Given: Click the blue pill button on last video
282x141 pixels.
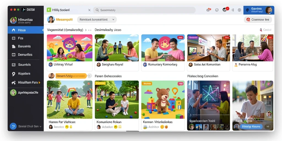Looking at the screenshot, I should (251, 126).
